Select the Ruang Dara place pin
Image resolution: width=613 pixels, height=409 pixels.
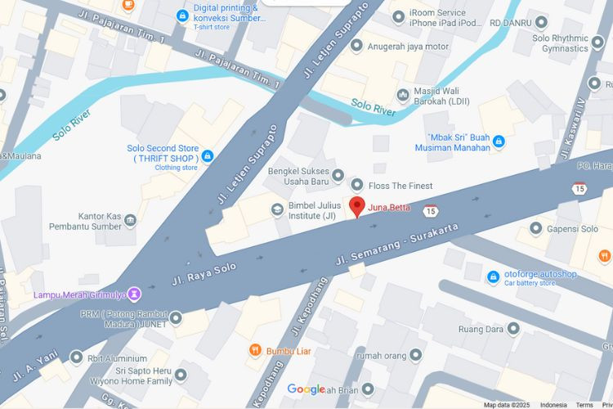pos(513,329)
